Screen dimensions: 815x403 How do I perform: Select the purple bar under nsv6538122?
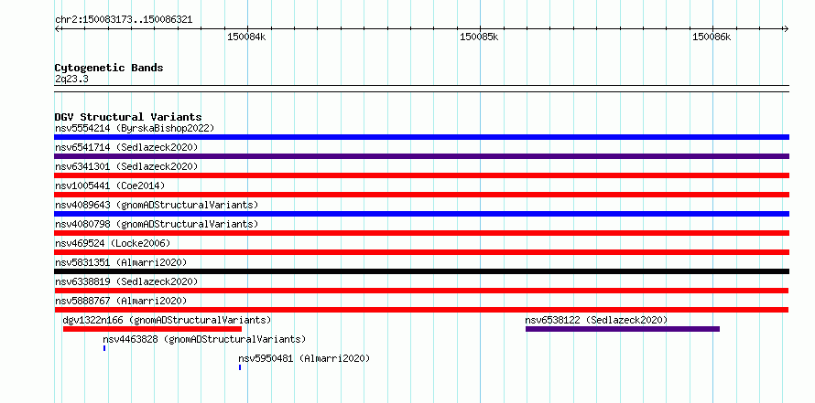[623, 329]
